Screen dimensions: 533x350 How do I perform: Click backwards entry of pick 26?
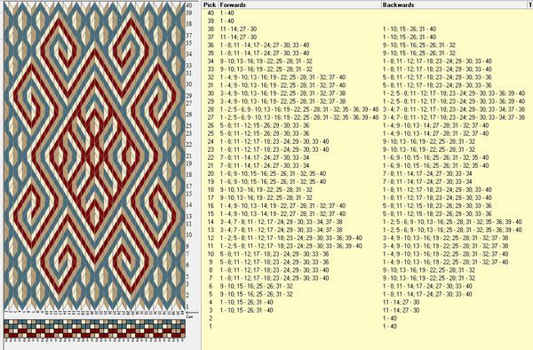[x=436, y=125]
